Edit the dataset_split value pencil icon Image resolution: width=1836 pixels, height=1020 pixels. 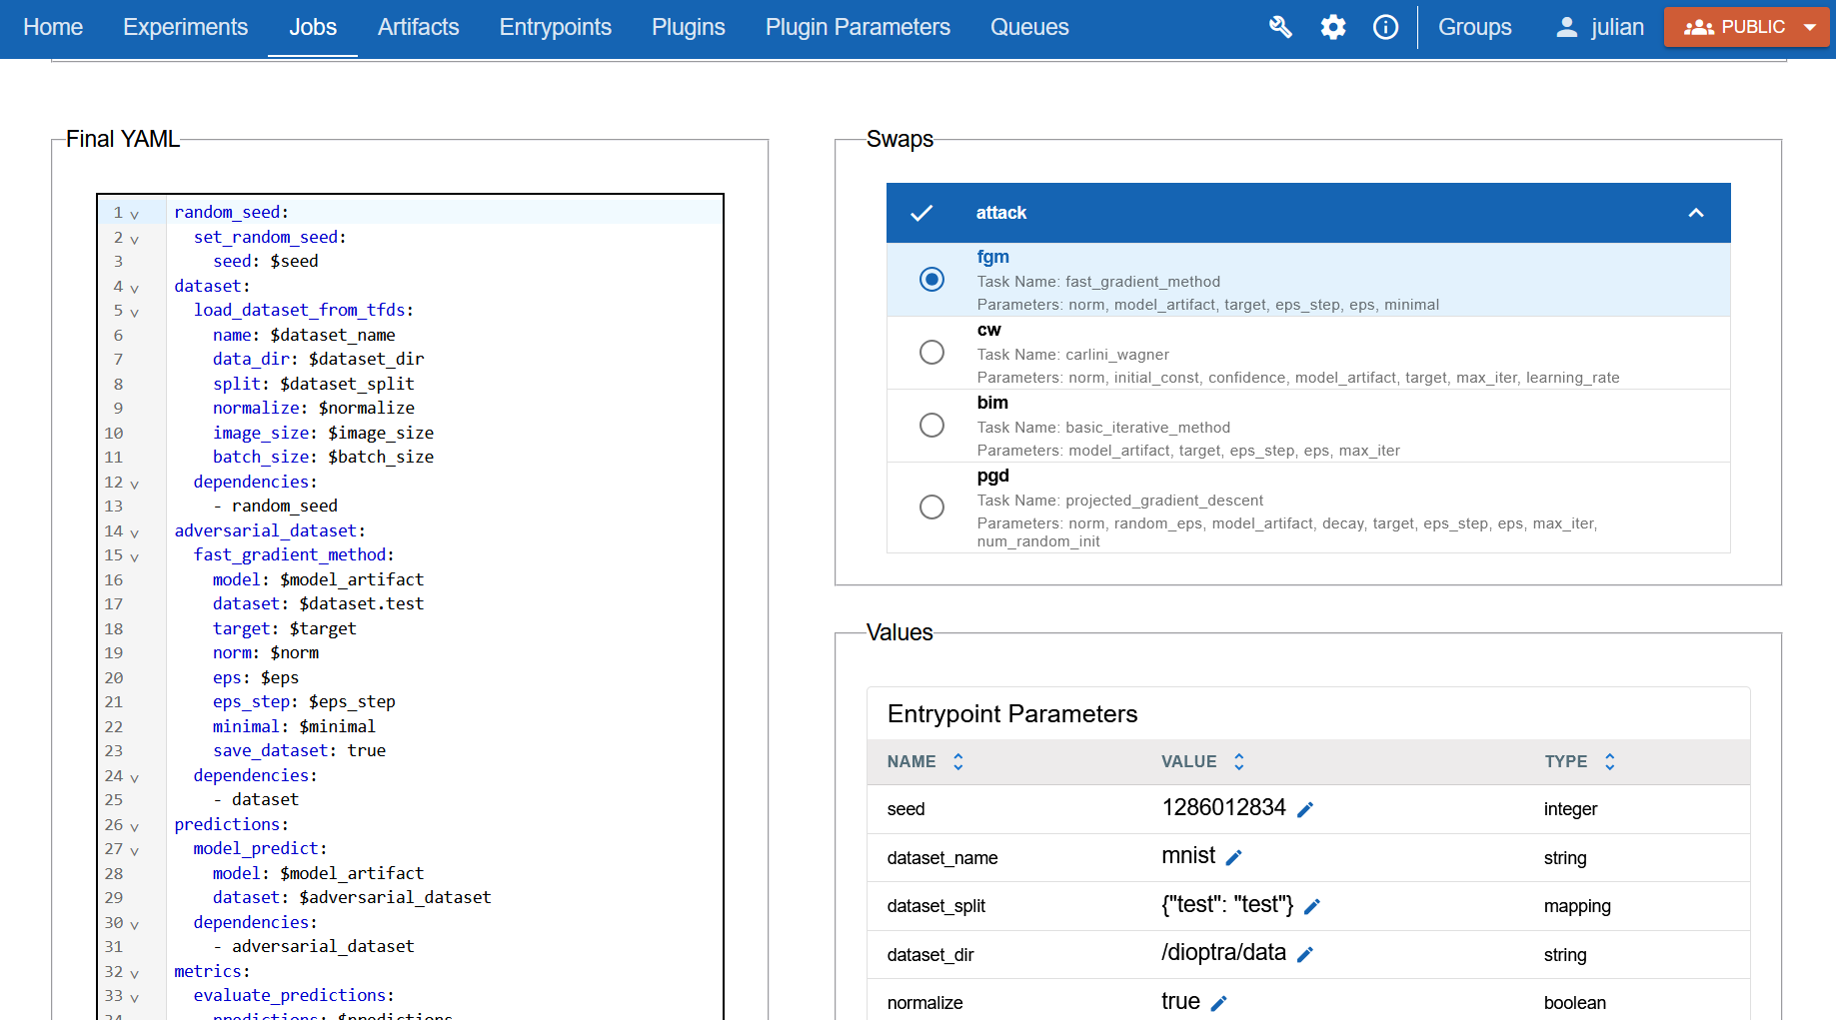(1312, 906)
